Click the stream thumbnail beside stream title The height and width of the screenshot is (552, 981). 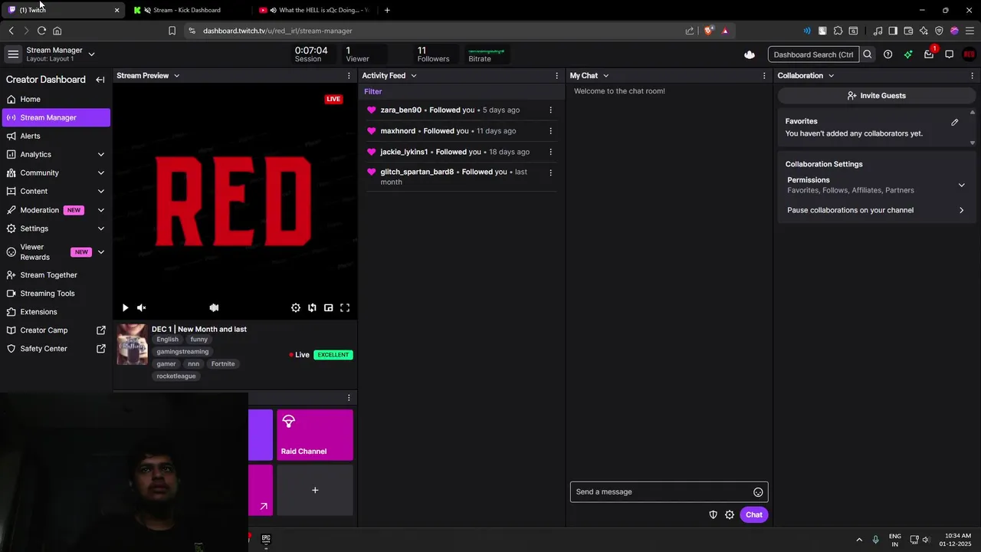pos(132,344)
